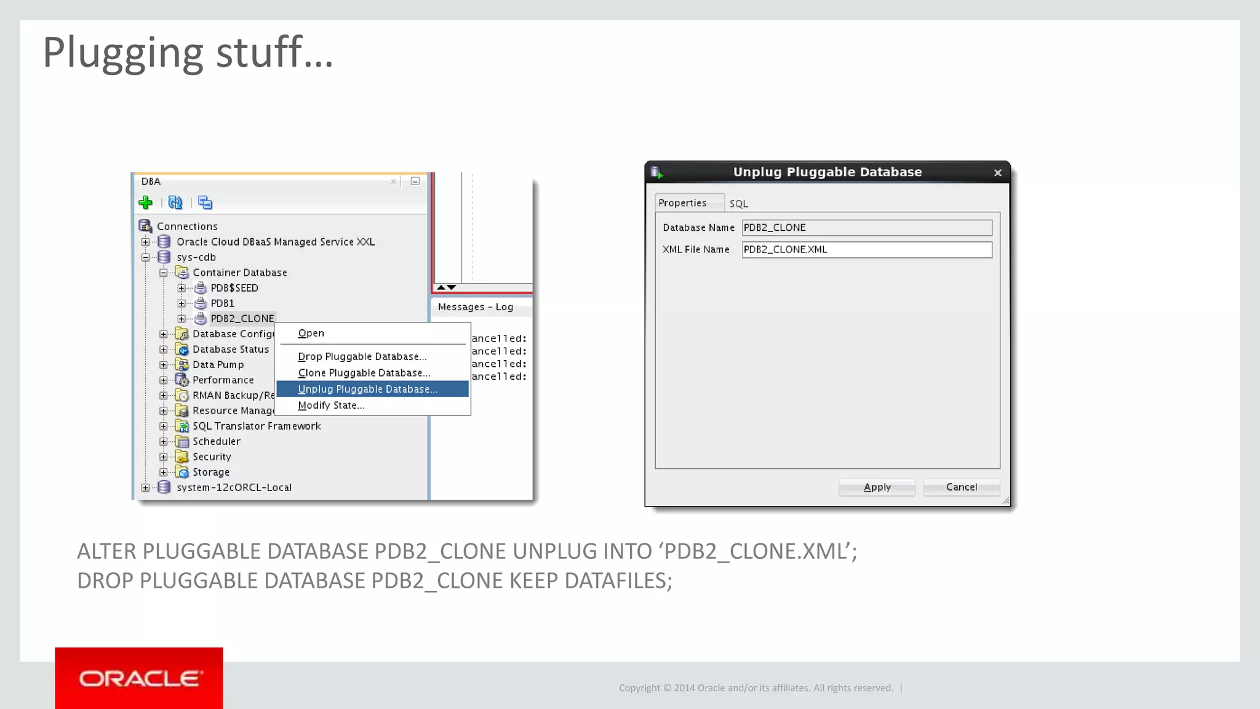Click the Unplug dialog title bar icon
This screenshot has width=1260, height=709.
tap(657, 172)
